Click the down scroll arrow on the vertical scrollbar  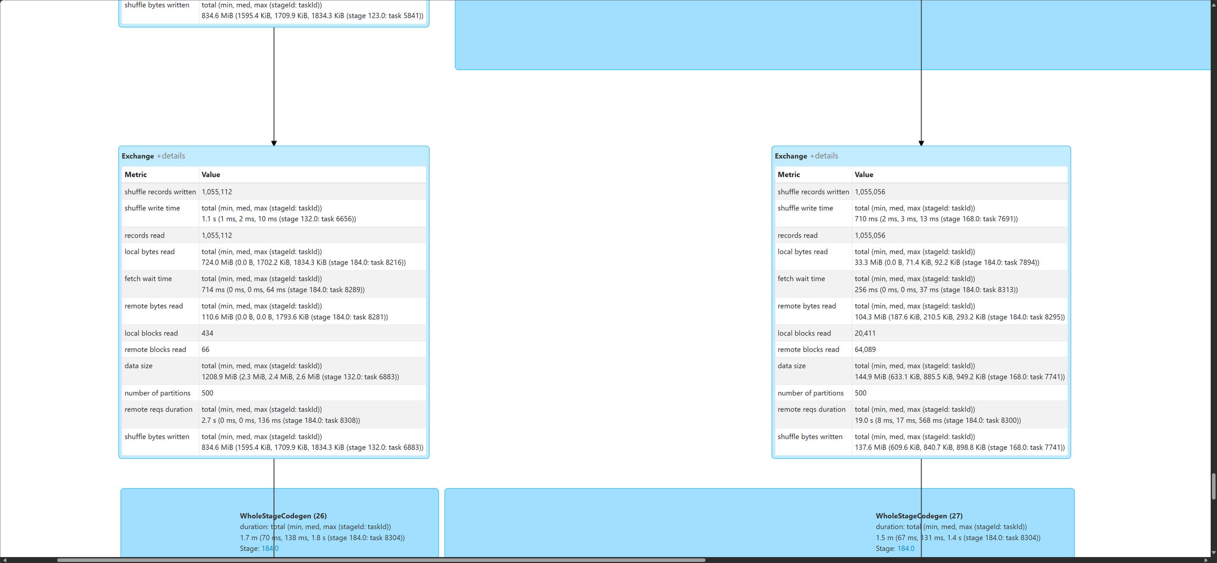[x=1214, y=552]
